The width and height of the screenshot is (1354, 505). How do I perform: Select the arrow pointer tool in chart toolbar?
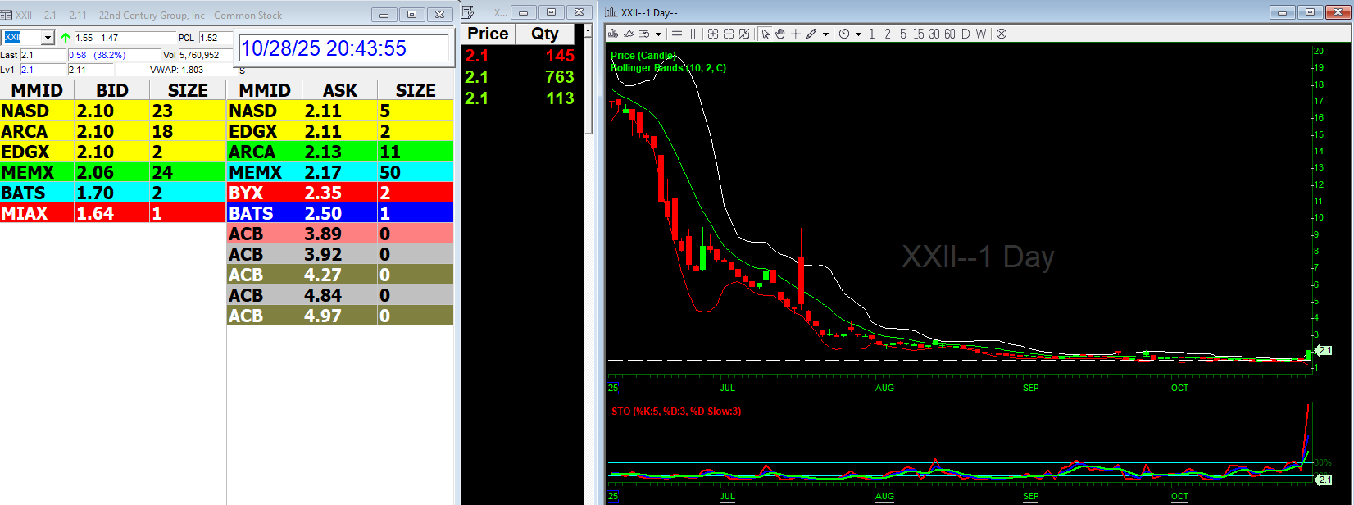click(765, 34)
